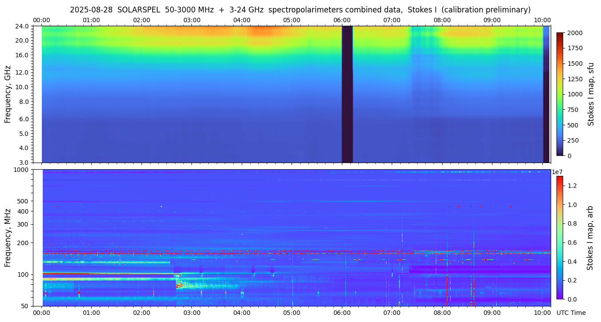Click the 03:00 tick on the top time axis
The width and height of the screenshot is (601, 322).
192,20
